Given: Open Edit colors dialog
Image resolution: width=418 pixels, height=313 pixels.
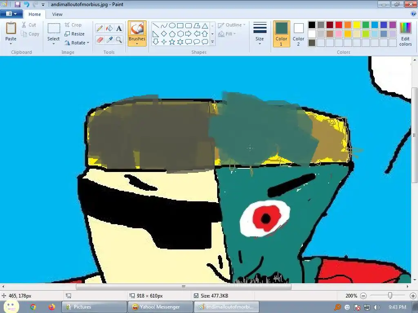Looking at the screenshot, I should tap(405, 34).
